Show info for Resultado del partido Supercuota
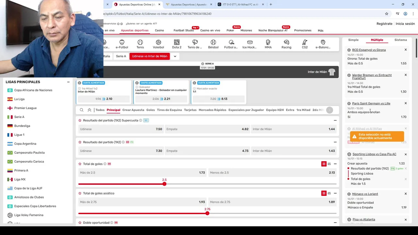Viewport: 418px width, 235px height. pos(141,120)
